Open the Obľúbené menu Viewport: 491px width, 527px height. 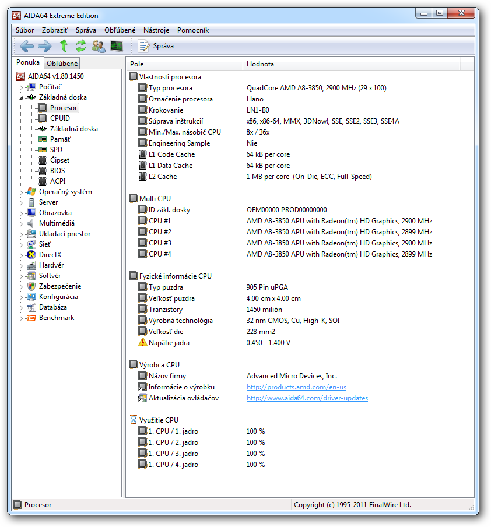(x=120, y=30)
